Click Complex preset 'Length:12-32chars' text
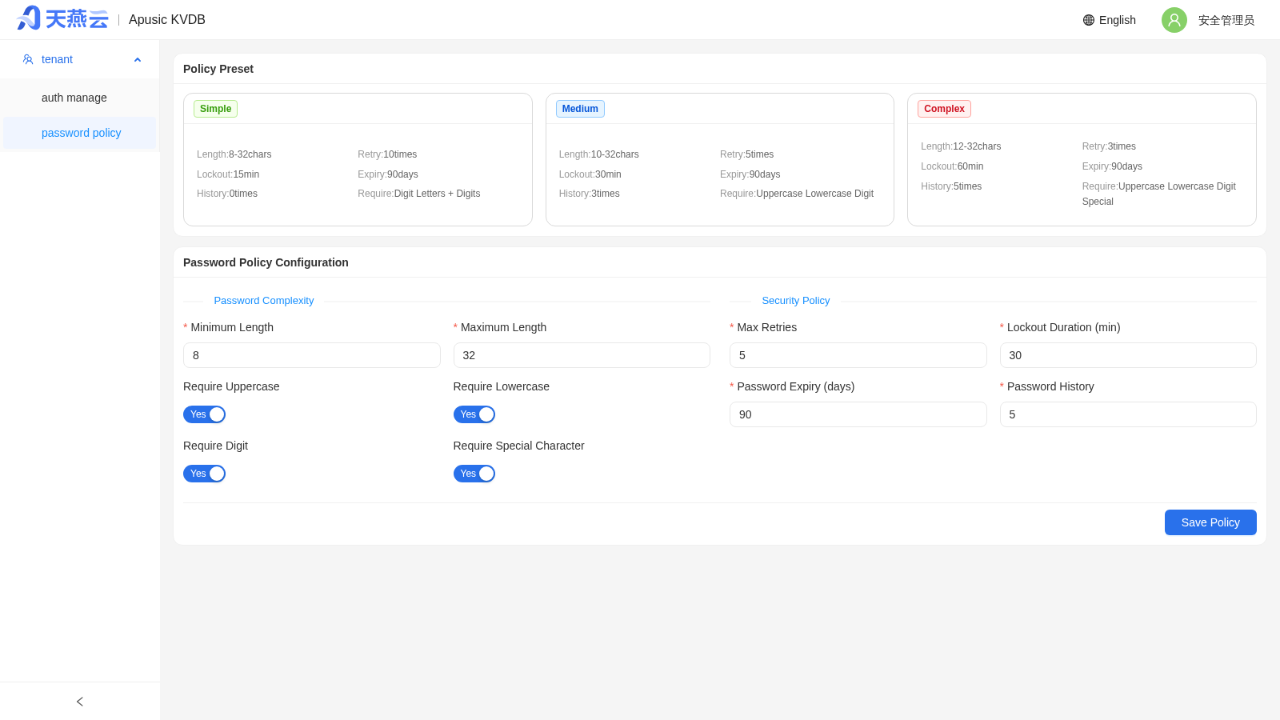 tap(961, 146)
